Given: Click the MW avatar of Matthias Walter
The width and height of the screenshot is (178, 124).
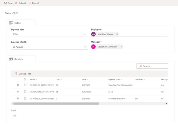Looking at the screenshot, I should pyautogui.click(x=94, y=34).
